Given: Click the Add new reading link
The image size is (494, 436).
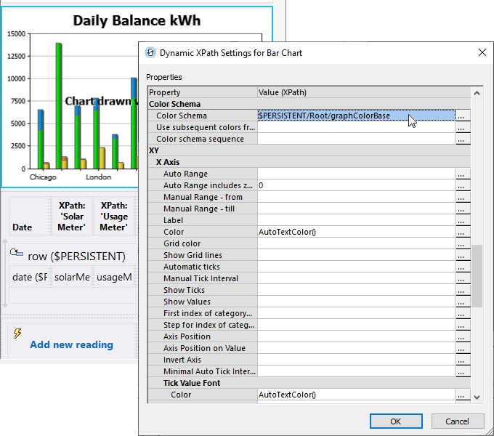Looking at the screenshot, I should (x=71, y=344).
